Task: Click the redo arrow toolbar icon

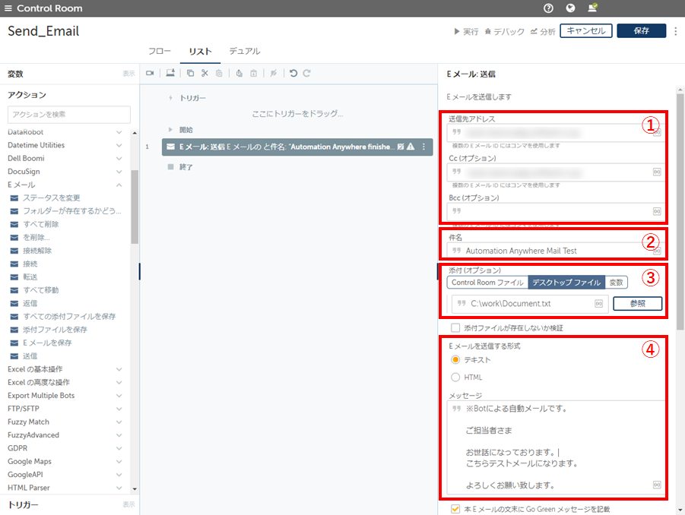Action: click(x=306, y=74)
